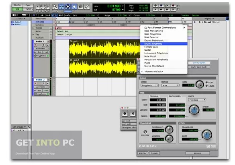This screenshot has width=235, height=165.
Task: Click the Play transport button
Action: [167, 6]
